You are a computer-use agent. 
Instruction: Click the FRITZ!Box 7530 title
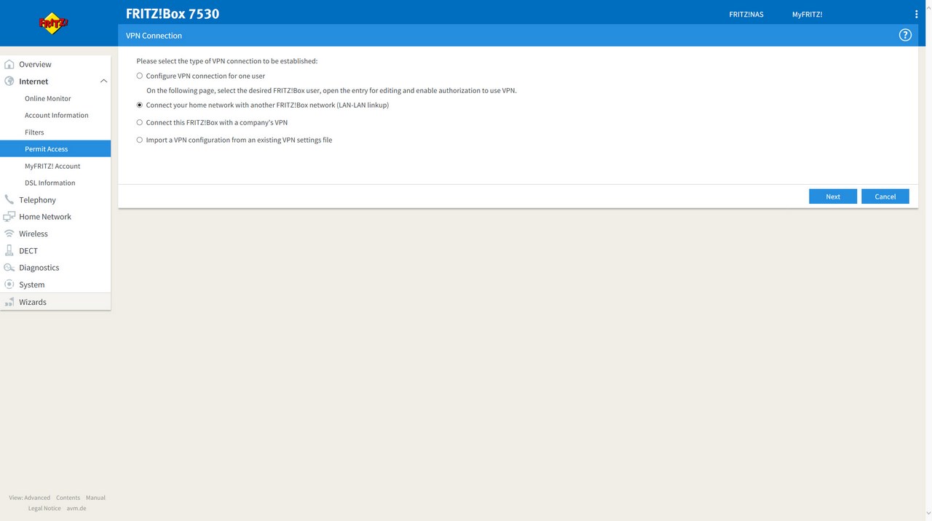coord(173,14)
